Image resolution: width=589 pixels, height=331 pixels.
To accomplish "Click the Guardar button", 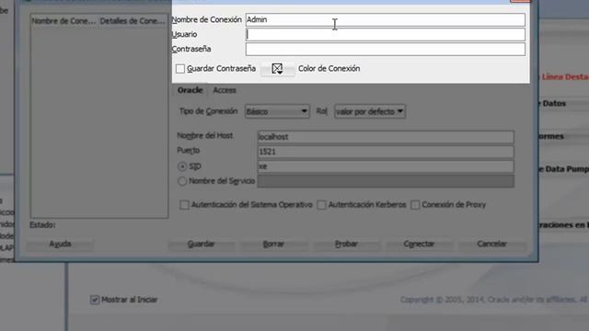I will point(201,244).
